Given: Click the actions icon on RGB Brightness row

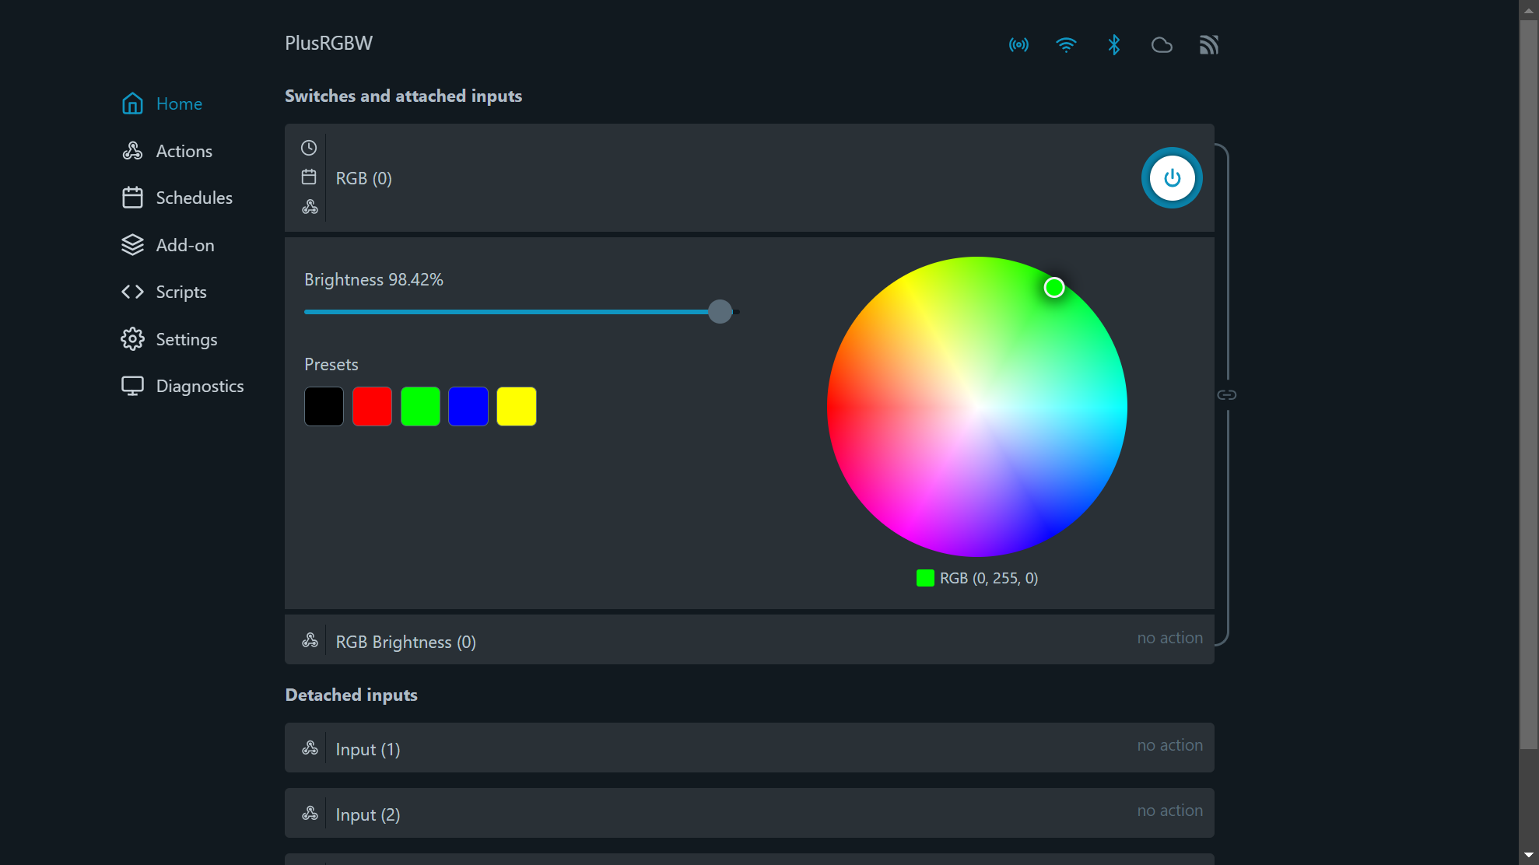Looking at the screenshot, I should tap(310, 639).
